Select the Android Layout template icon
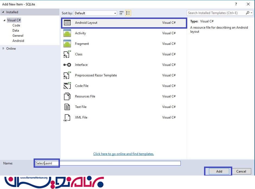This screenshot has height=189, width=255. tap(67, 23)
